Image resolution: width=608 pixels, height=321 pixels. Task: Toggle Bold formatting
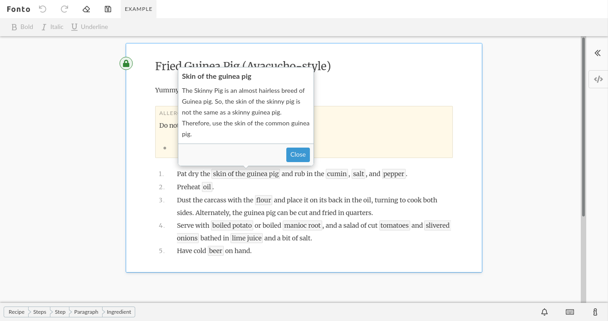[22, 27]
